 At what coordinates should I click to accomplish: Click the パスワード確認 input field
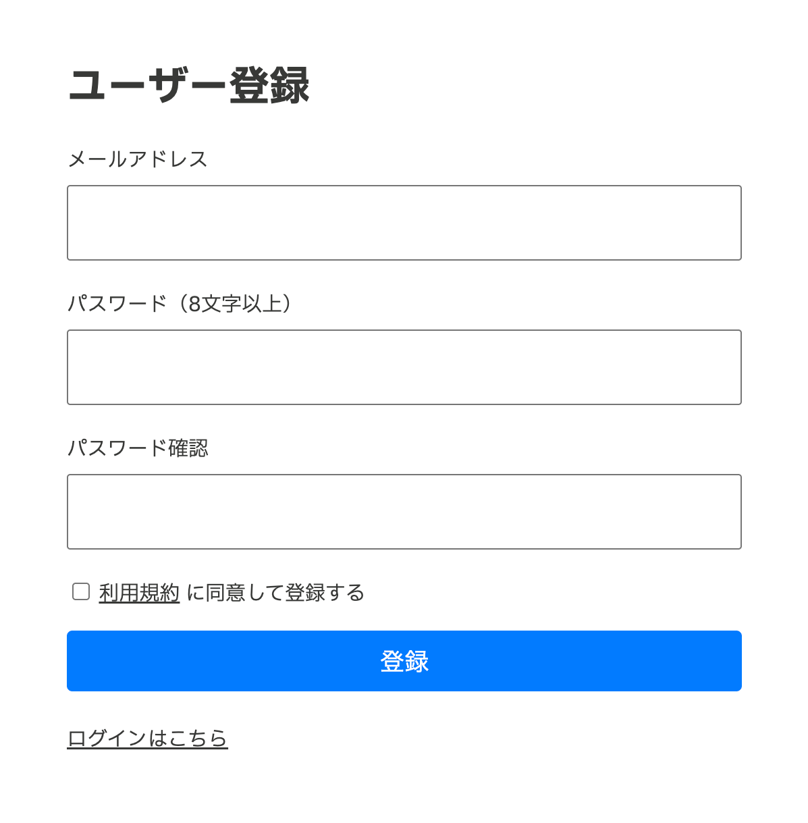404,512
